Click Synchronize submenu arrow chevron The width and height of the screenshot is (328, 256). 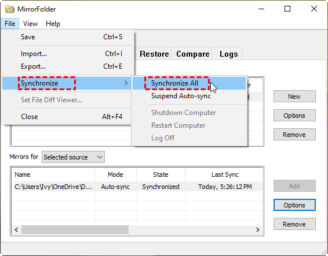pos(126,83)
